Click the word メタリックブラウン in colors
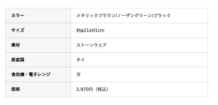 96,16
